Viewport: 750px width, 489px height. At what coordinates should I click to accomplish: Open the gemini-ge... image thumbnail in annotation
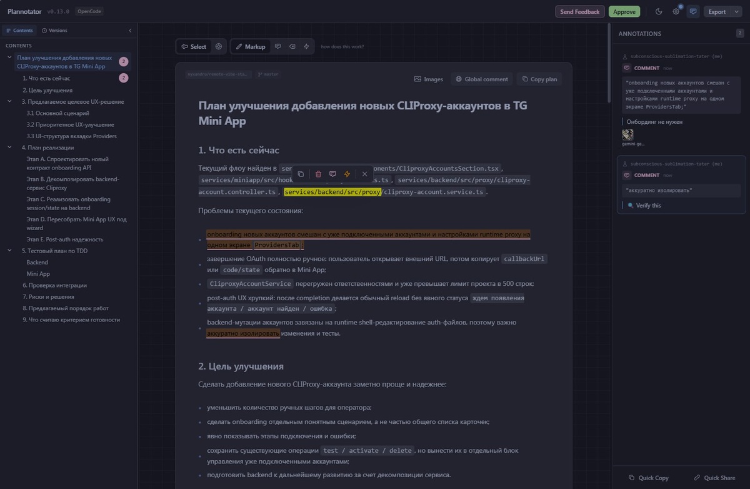point(628,134)
